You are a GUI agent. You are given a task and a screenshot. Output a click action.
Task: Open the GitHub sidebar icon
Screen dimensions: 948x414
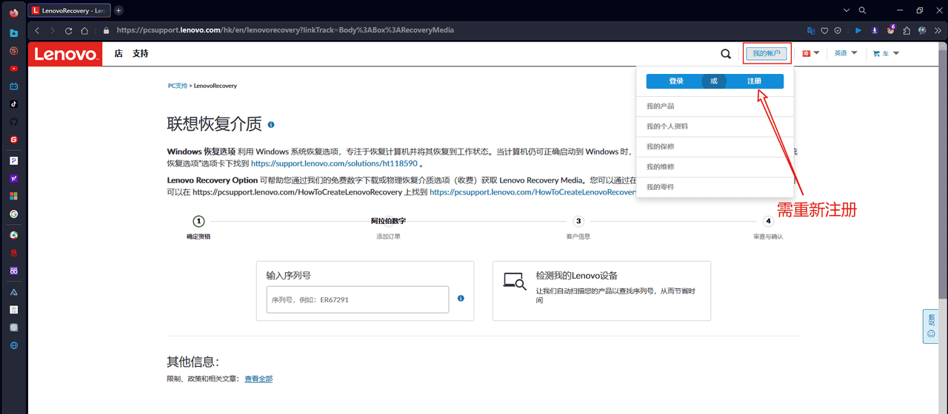tap(13, 122)
